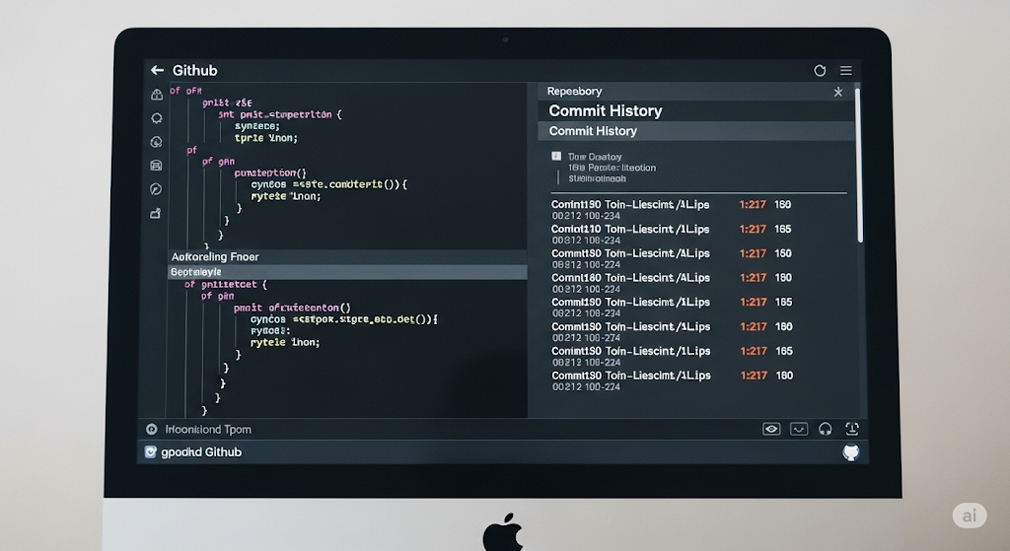Click the edit box-with-pencil sidebar icon
1010x551 pixels.
[x=155, y=213]
